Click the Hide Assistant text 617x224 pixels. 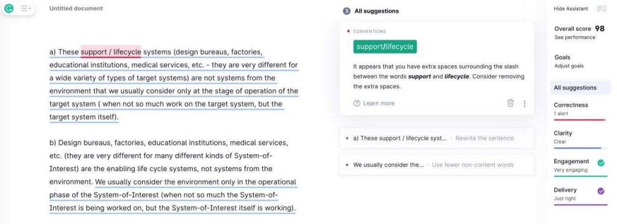(x=571, y=8)
